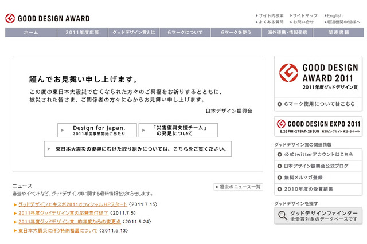Screen dimensions: 367x244
Task: View 過去のニュース一覧 archive
Action: (x=238, y=187)
